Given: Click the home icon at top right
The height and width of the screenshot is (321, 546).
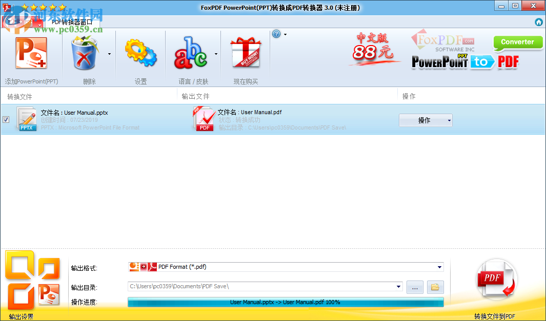Looking at the screenshot, I should pyautogui.click(x=539, y=22).
